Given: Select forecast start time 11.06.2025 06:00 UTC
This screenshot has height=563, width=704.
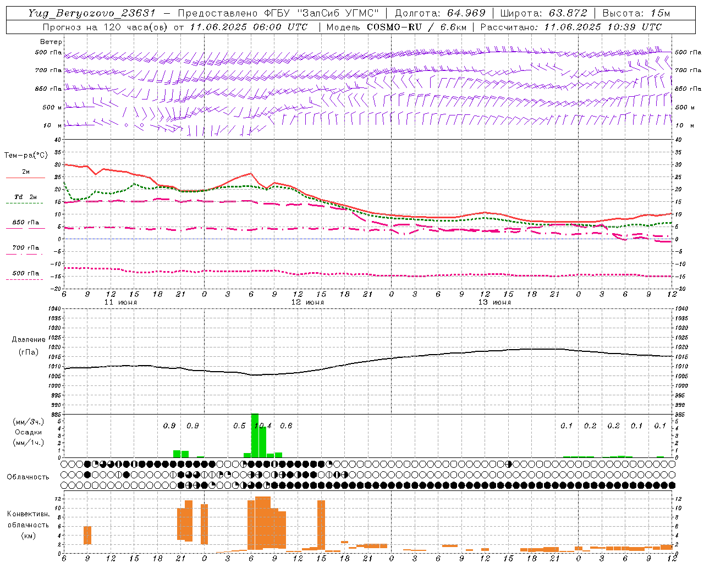Looking at the screenshot, I should (x=249, y=27).
